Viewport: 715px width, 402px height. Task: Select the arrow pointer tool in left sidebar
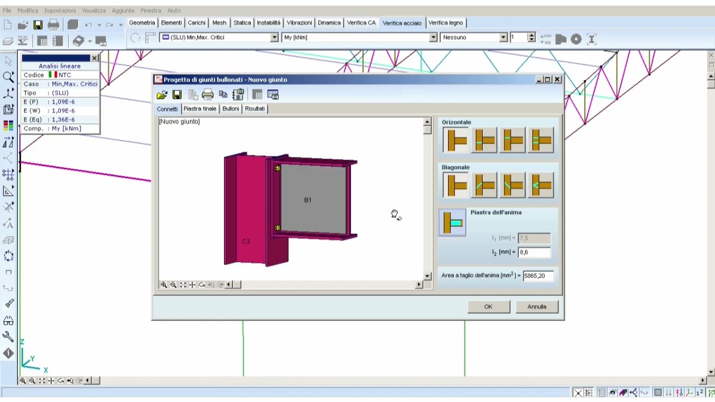coord(8,60)
